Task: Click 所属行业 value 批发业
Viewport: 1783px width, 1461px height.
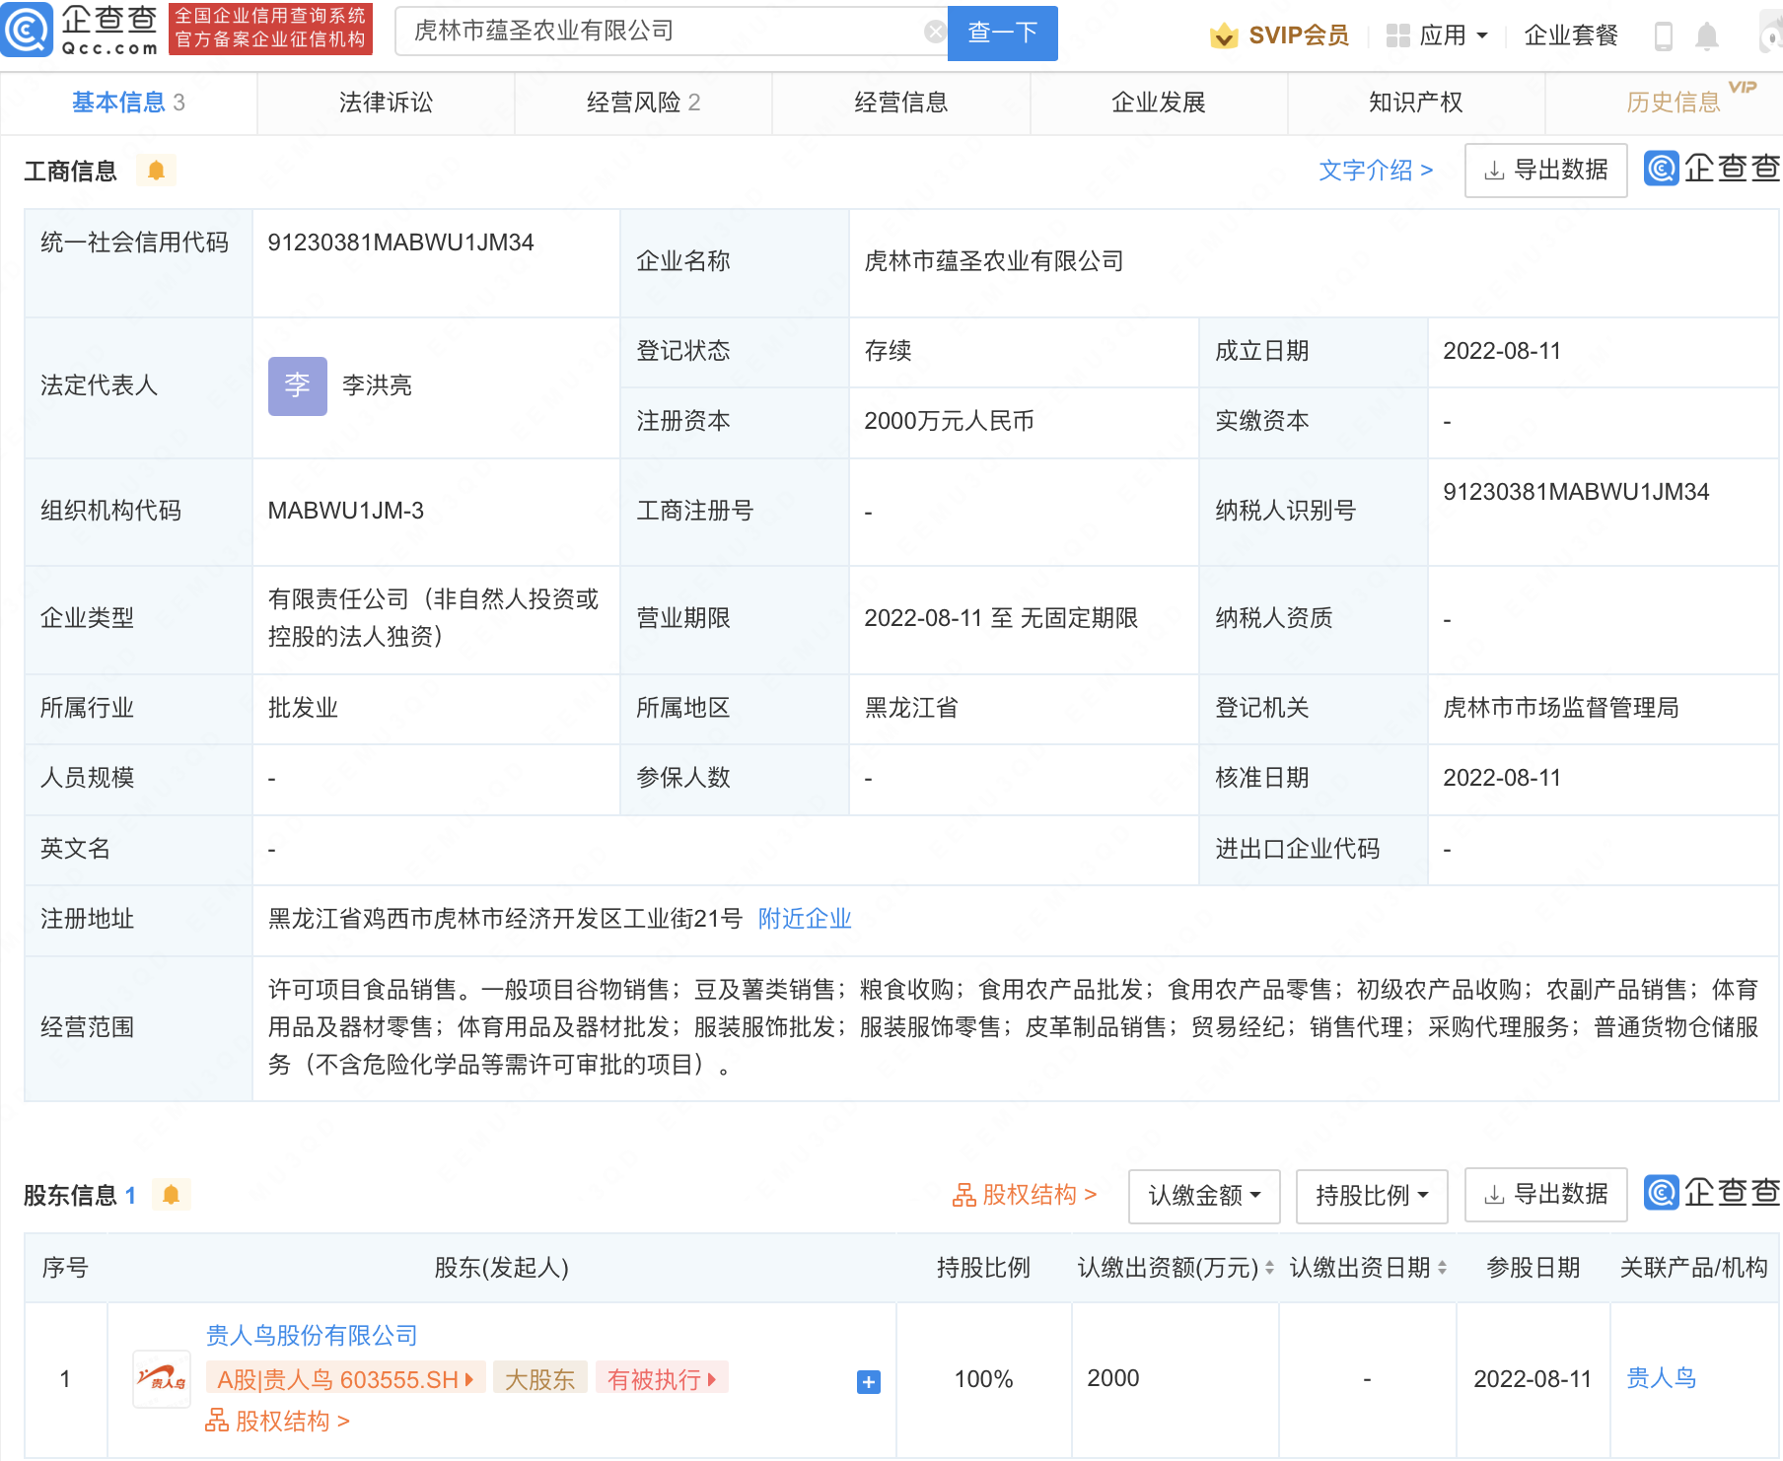Action: [x=303, y=708]
